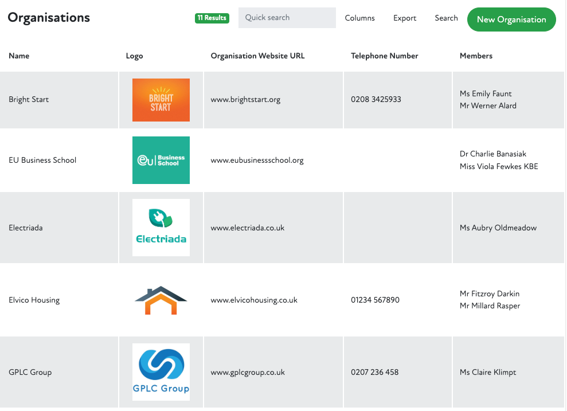Focus the Quick search field

tap(287, 18)
